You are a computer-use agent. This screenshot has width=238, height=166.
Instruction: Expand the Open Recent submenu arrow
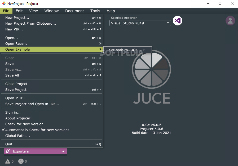point(100,43)
